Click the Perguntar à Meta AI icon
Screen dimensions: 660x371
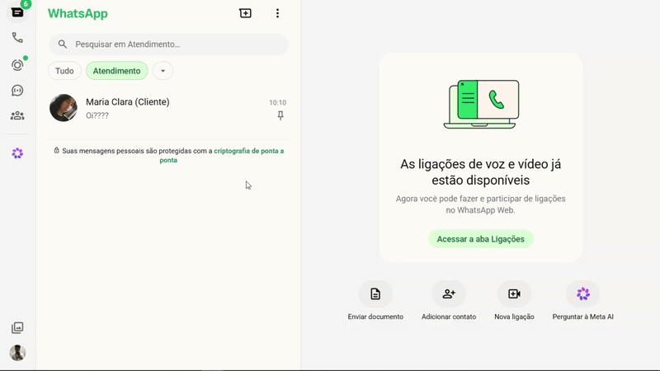coord(583,294)
